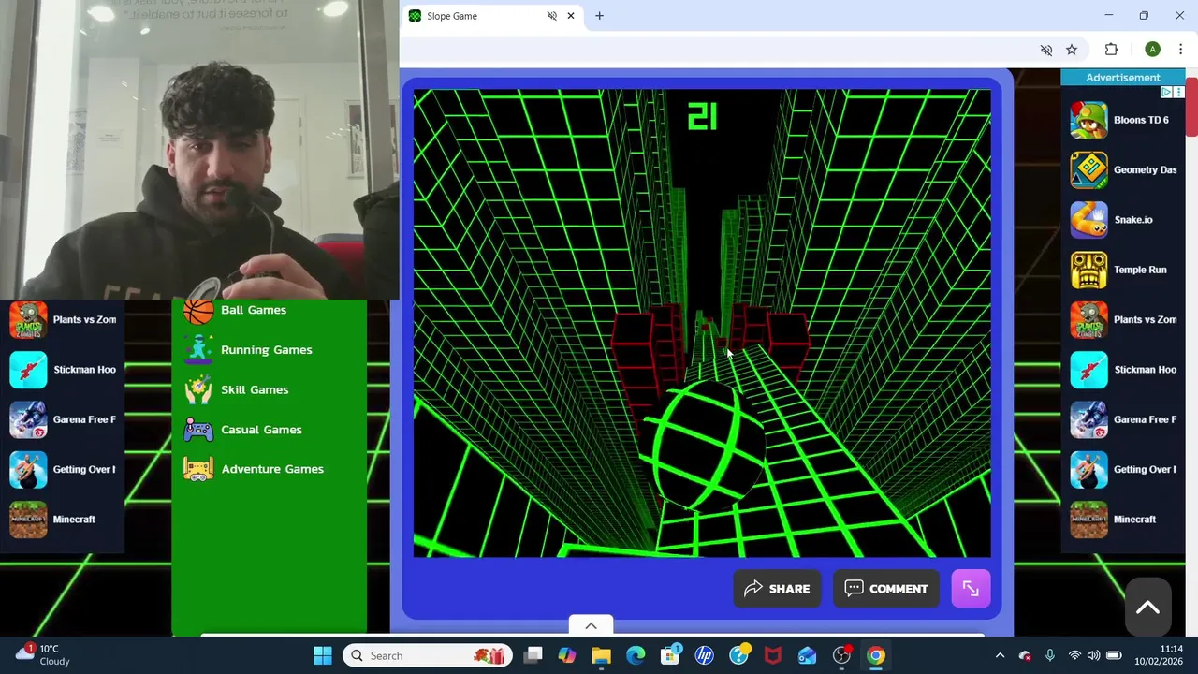
Task: Click the Casual Games controller icon
Action: pos(198,430)
